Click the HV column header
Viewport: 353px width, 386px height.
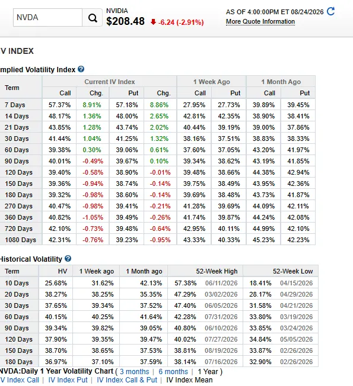[x=63, y=271]
